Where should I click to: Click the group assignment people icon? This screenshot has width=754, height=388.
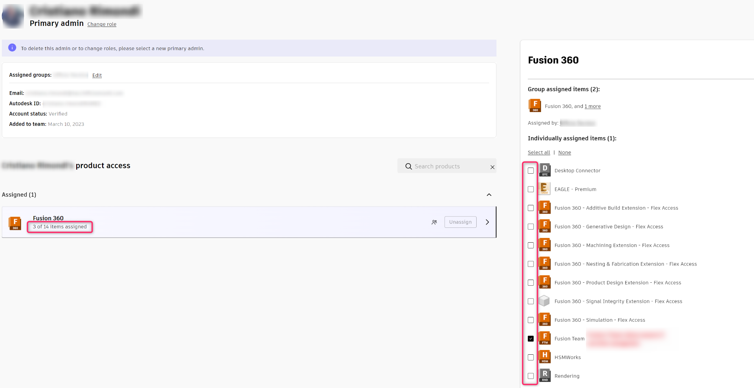coord(434,222)
